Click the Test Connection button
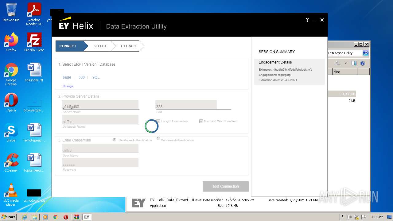 coord(226,186)
